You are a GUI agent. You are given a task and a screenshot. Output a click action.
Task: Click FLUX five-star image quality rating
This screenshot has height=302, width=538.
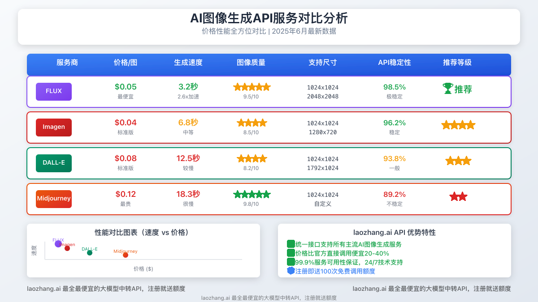coord(252,87)
